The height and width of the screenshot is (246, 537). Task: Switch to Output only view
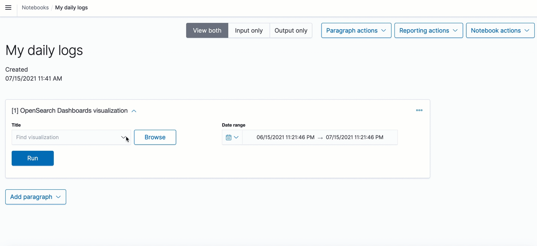point(291,30)
